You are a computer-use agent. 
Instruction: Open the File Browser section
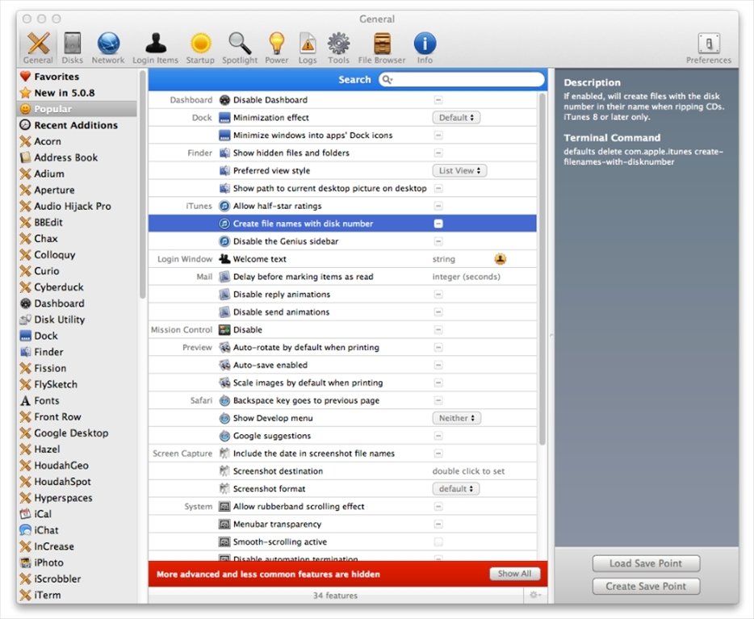pos(382,48)
